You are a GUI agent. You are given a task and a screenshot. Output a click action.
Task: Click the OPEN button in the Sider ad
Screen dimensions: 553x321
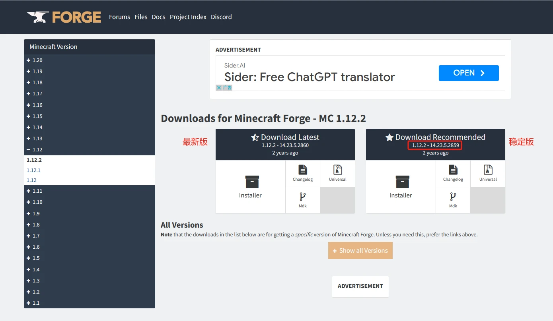[469, 73]
